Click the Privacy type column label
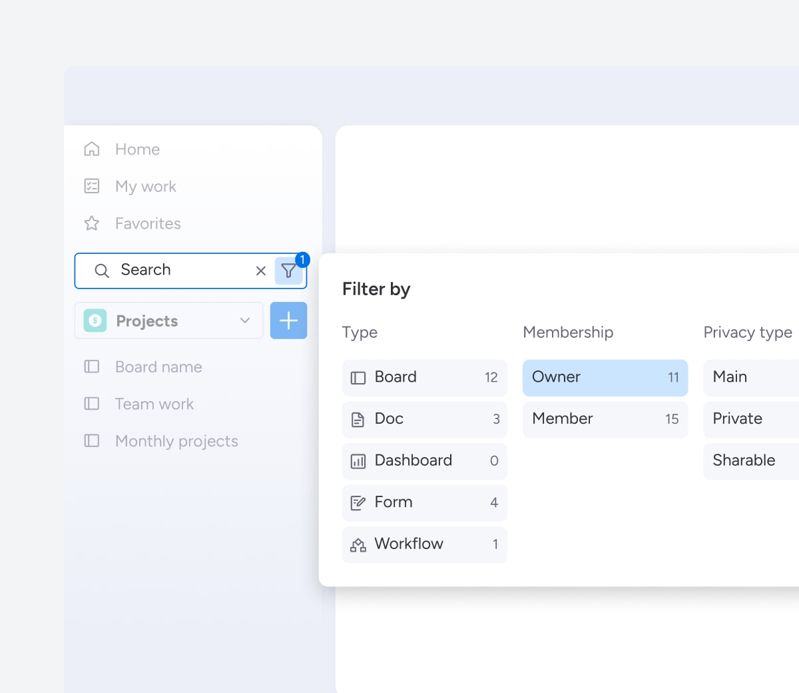 pyautogui.click(x=748, y=333)
